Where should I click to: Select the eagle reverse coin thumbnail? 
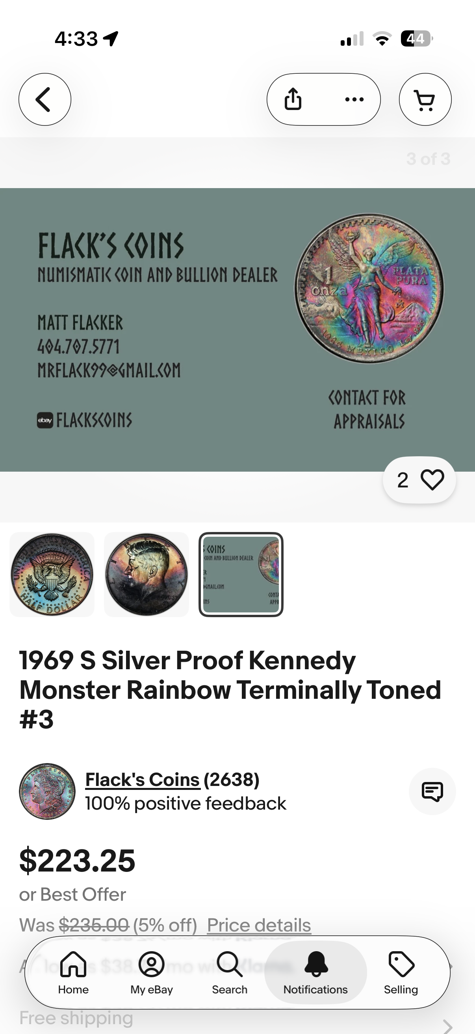coord(52,575)
